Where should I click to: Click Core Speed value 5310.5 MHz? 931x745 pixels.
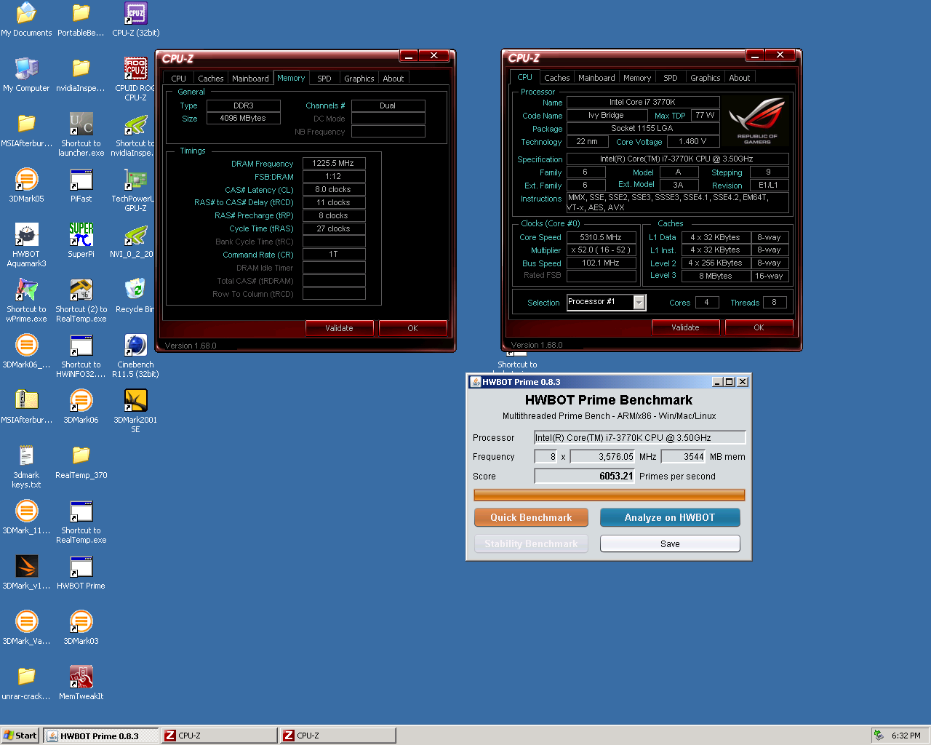click(x=602, y=237)
